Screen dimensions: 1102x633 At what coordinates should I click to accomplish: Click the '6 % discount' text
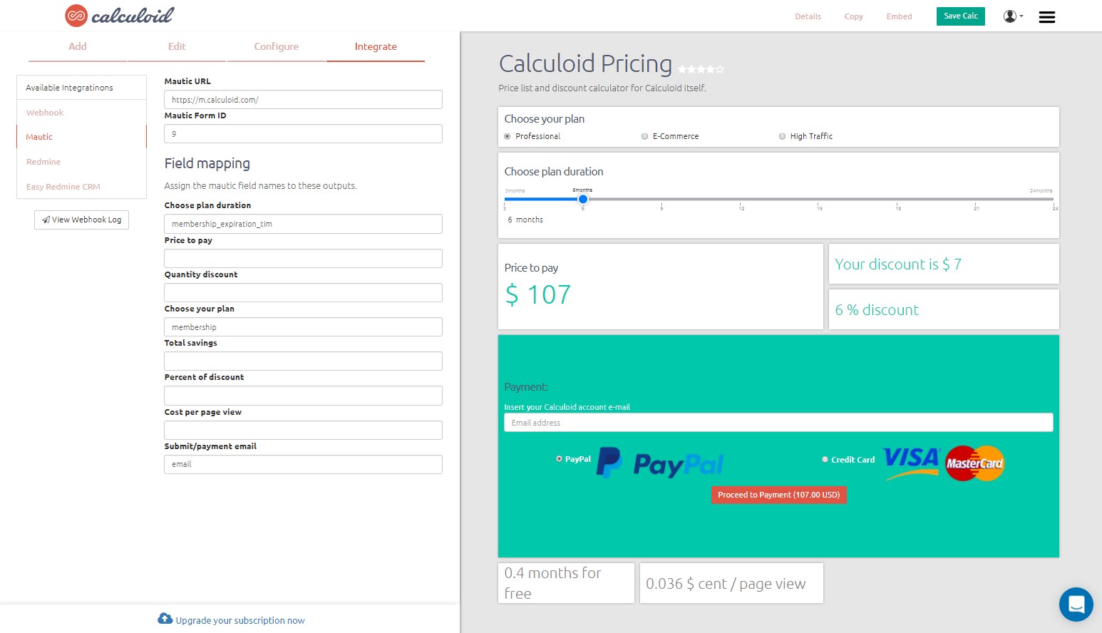click(877, 310)
